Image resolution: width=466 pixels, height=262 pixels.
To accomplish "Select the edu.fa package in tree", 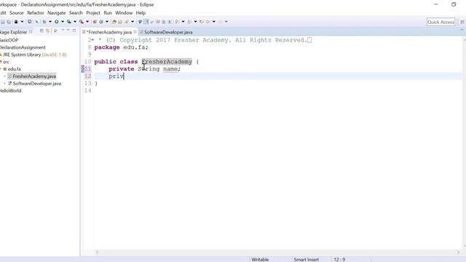I will (15, 69).
